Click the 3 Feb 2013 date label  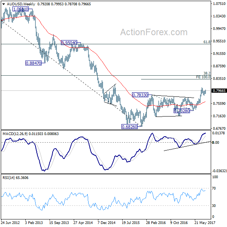tap(34, 222)
